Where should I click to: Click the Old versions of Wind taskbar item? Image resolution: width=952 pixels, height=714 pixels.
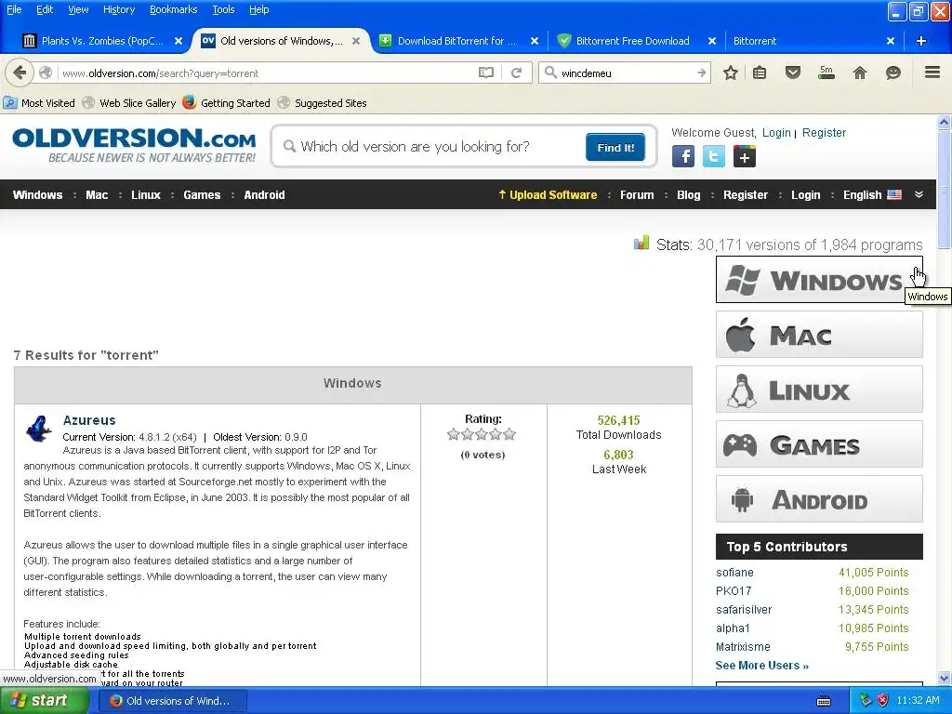coord(171,701)
